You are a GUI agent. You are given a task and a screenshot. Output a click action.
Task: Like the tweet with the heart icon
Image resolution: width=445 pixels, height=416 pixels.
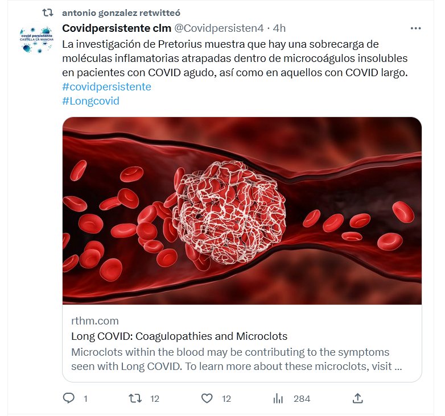[208, 398]
